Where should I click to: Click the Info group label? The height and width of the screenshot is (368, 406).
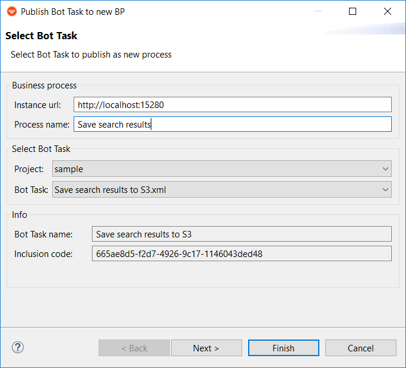click(x=20, y=215)
